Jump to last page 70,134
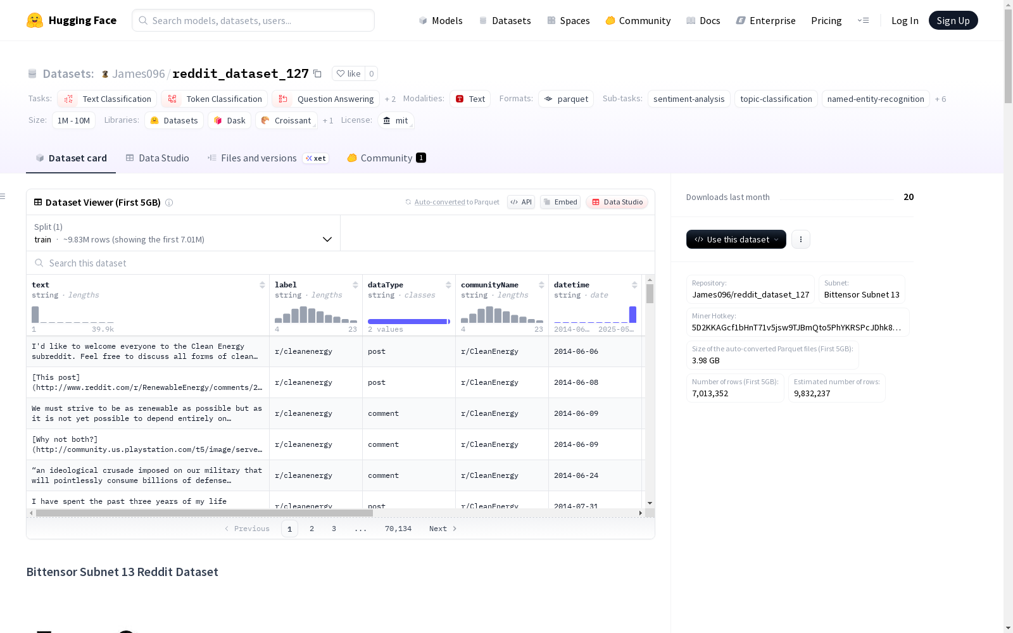 [x=398, y=529]
